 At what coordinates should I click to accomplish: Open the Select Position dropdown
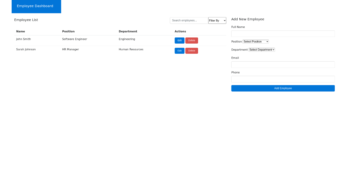[256, 42]
